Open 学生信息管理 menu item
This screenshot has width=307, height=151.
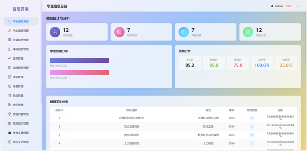21,31
